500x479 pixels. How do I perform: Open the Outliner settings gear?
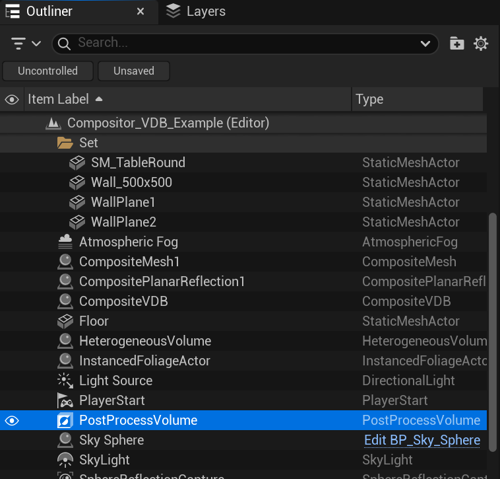point(481,44)
